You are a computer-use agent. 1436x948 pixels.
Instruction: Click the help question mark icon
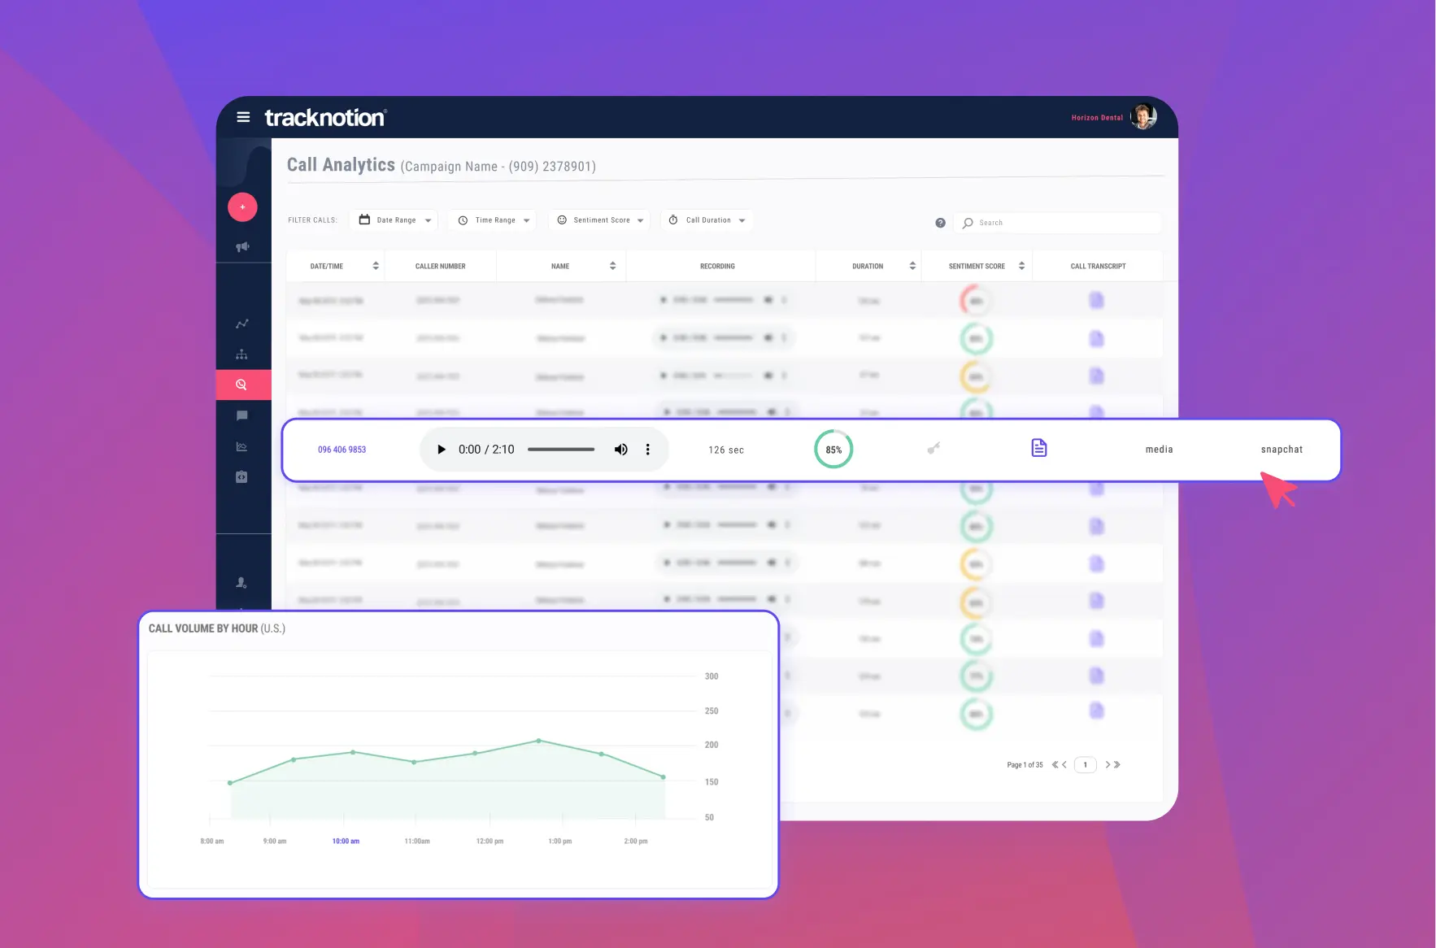point(940,223)
